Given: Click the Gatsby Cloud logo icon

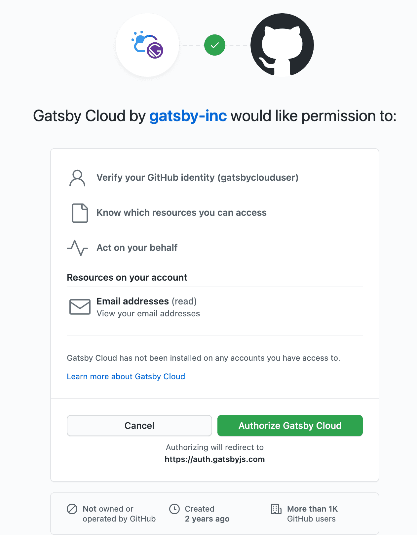Looking at the screenshot, I should tap(147, 45).
